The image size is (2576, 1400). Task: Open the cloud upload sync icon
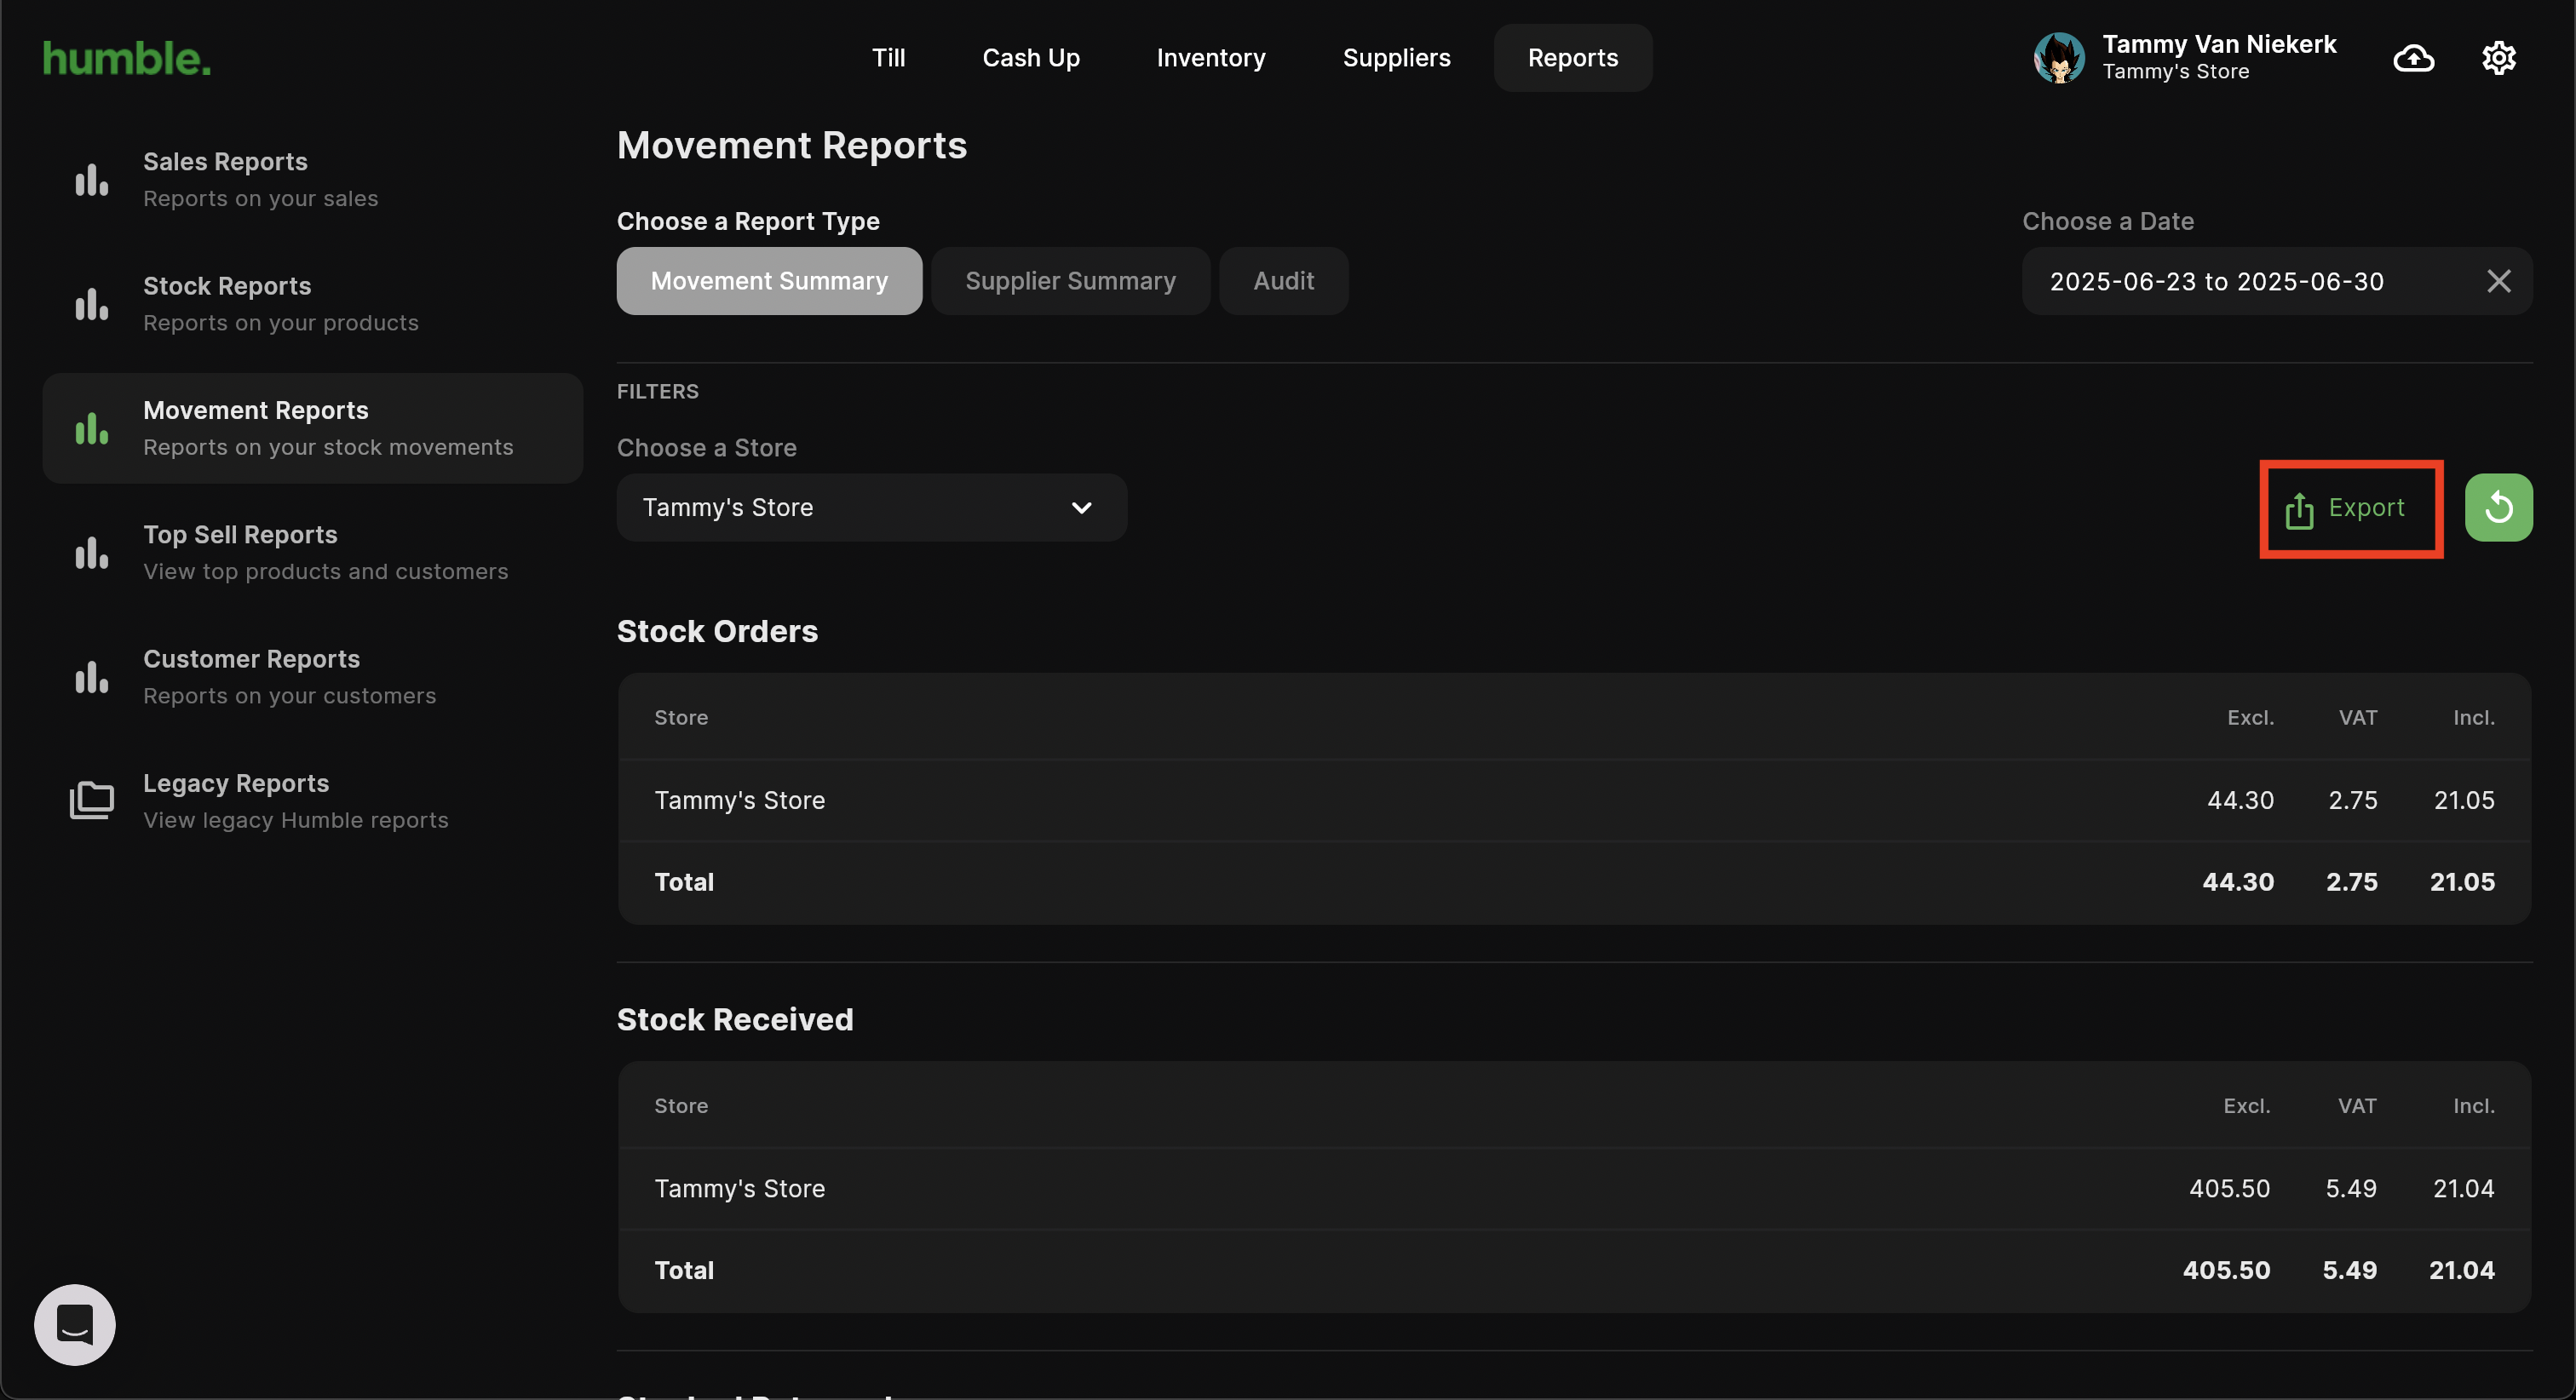click(2413, 58)
